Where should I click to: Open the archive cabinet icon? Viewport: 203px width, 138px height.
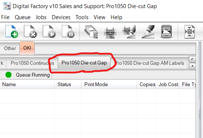click(167, 32)
